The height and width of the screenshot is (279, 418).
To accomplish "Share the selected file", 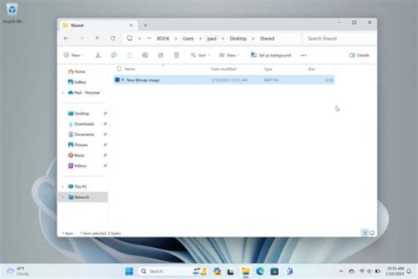I will [x=161, y=55].
